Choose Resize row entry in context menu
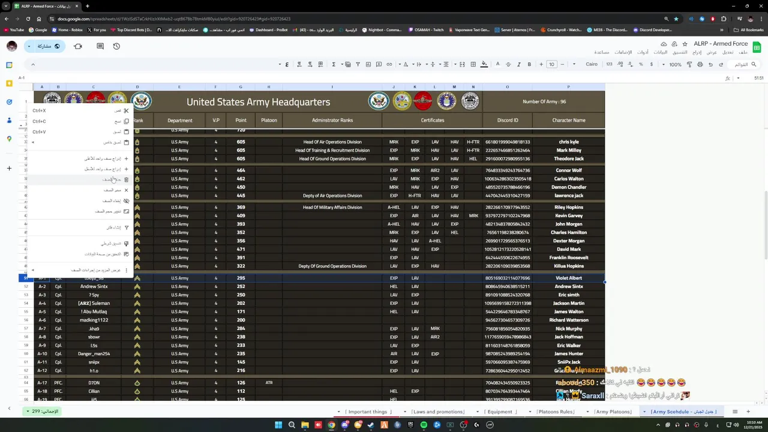768x432 pixels. click(81, 211)
